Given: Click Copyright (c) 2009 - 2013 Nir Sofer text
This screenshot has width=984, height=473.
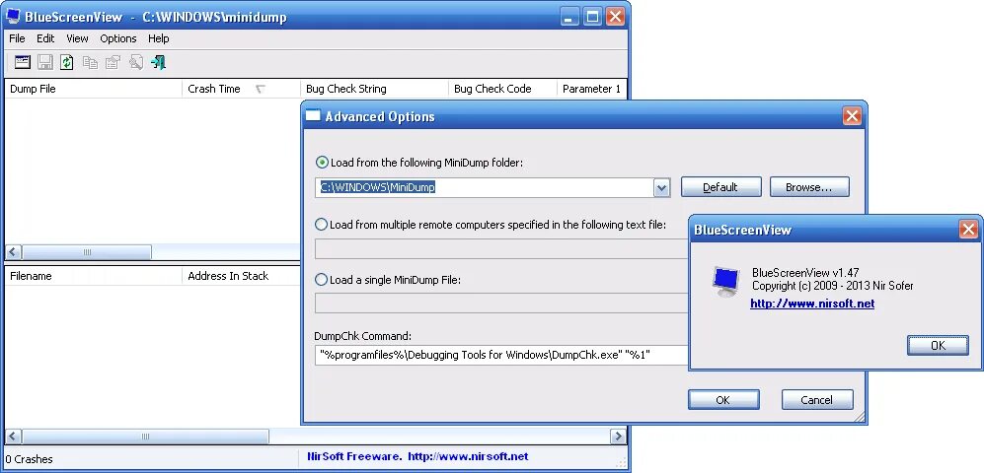Looking at the screenshot, I should click(x=832, y=286).
